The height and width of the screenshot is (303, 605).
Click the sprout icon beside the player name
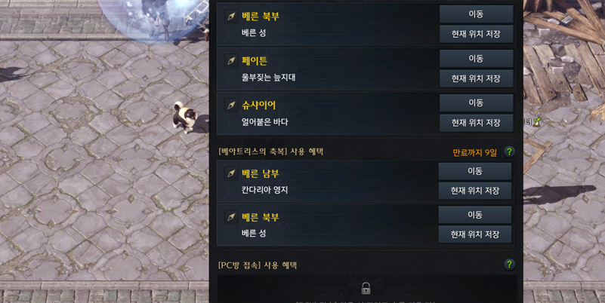point(537,122)
